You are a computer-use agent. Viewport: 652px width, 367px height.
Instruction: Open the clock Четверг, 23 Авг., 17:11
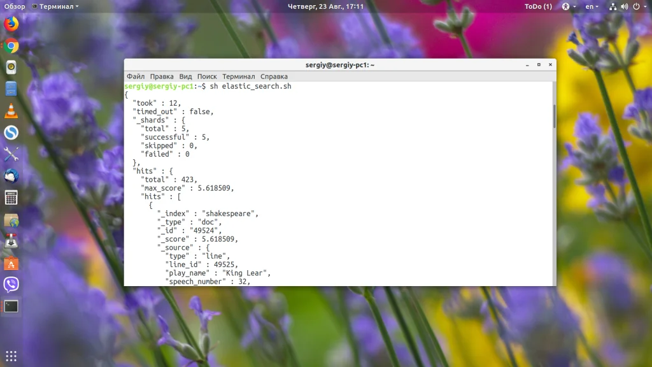(325, 6)
